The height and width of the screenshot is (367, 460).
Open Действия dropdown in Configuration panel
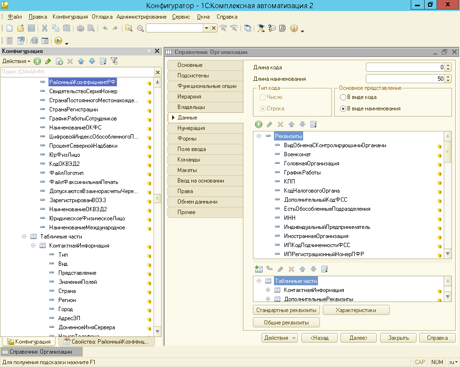coord(16,61)
